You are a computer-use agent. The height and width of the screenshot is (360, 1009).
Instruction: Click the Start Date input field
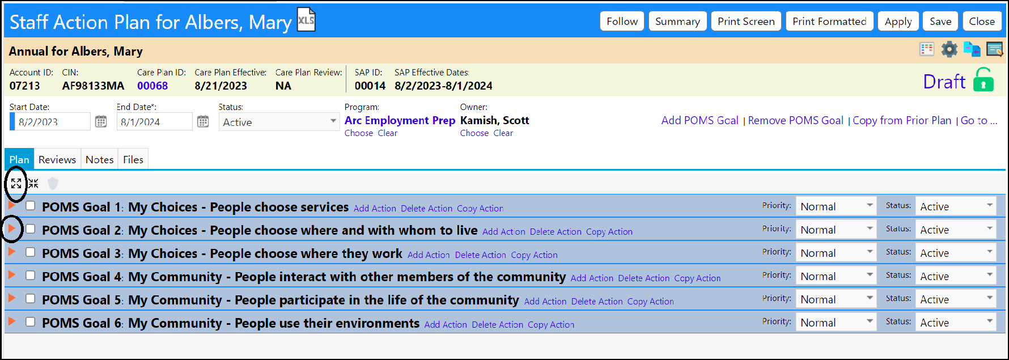(x=51, y=121)
